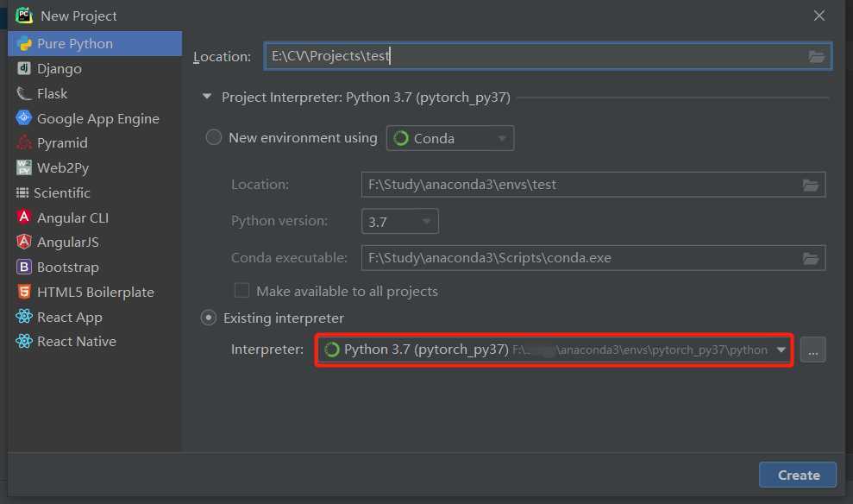Image resolution: width=853 pixels, height=504 pixels.
Task: Click 'Python version:' label
Action: (x=279, y=221)
